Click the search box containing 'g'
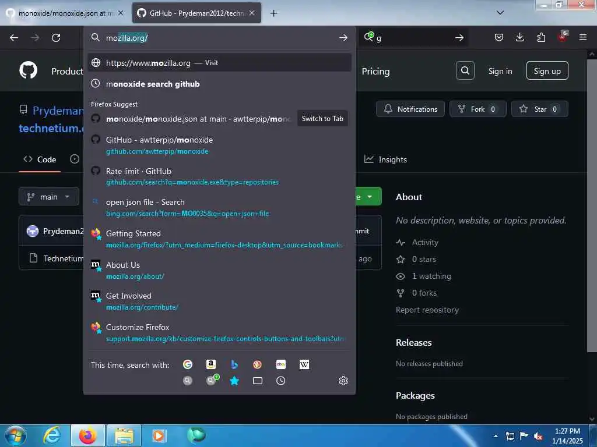This screenshot has width=597, height=447. 413,38
